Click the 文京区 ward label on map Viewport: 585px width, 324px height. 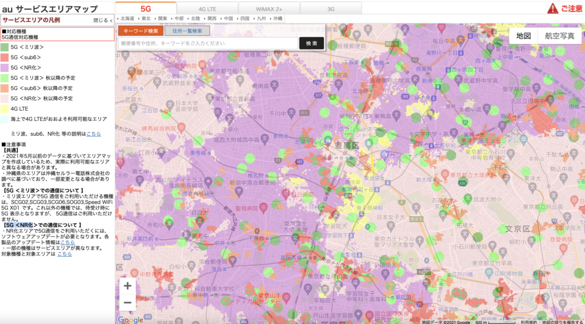point(518,229)
